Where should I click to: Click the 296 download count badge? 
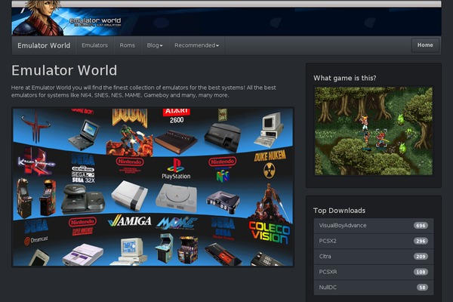click(x=421, y=241)
